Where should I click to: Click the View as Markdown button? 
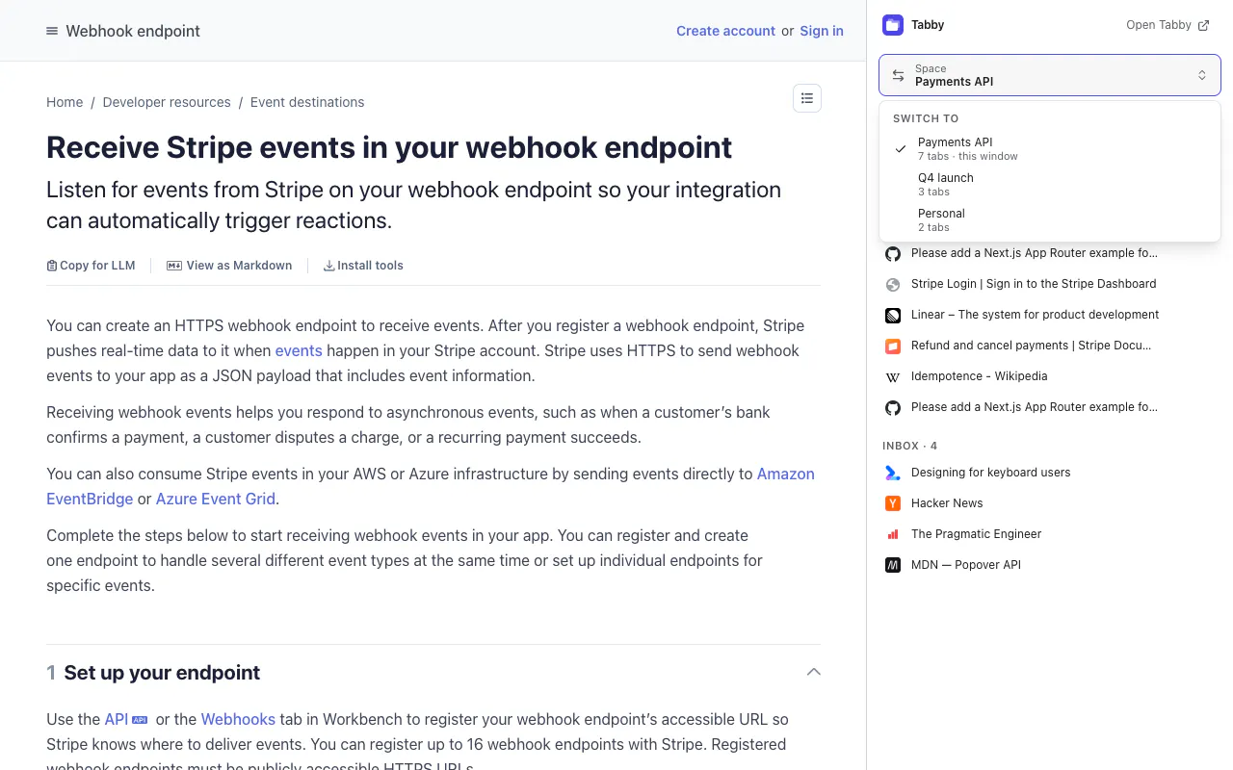[229, 266]
